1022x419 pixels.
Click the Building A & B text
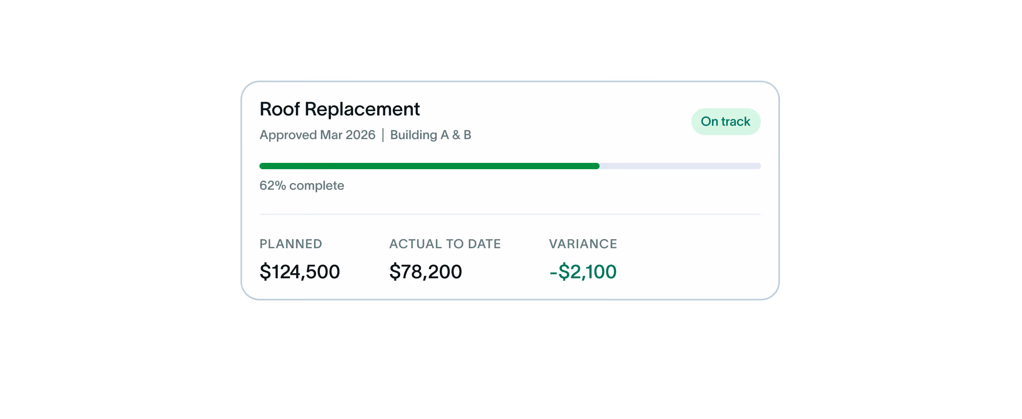pyautogui.click(x=430, y=135)
